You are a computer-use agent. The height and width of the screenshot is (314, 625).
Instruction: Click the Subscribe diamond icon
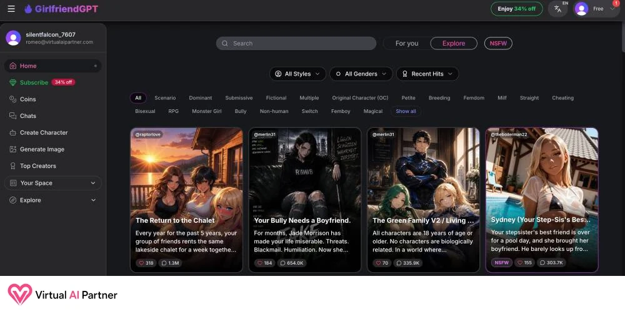(12, 82)
